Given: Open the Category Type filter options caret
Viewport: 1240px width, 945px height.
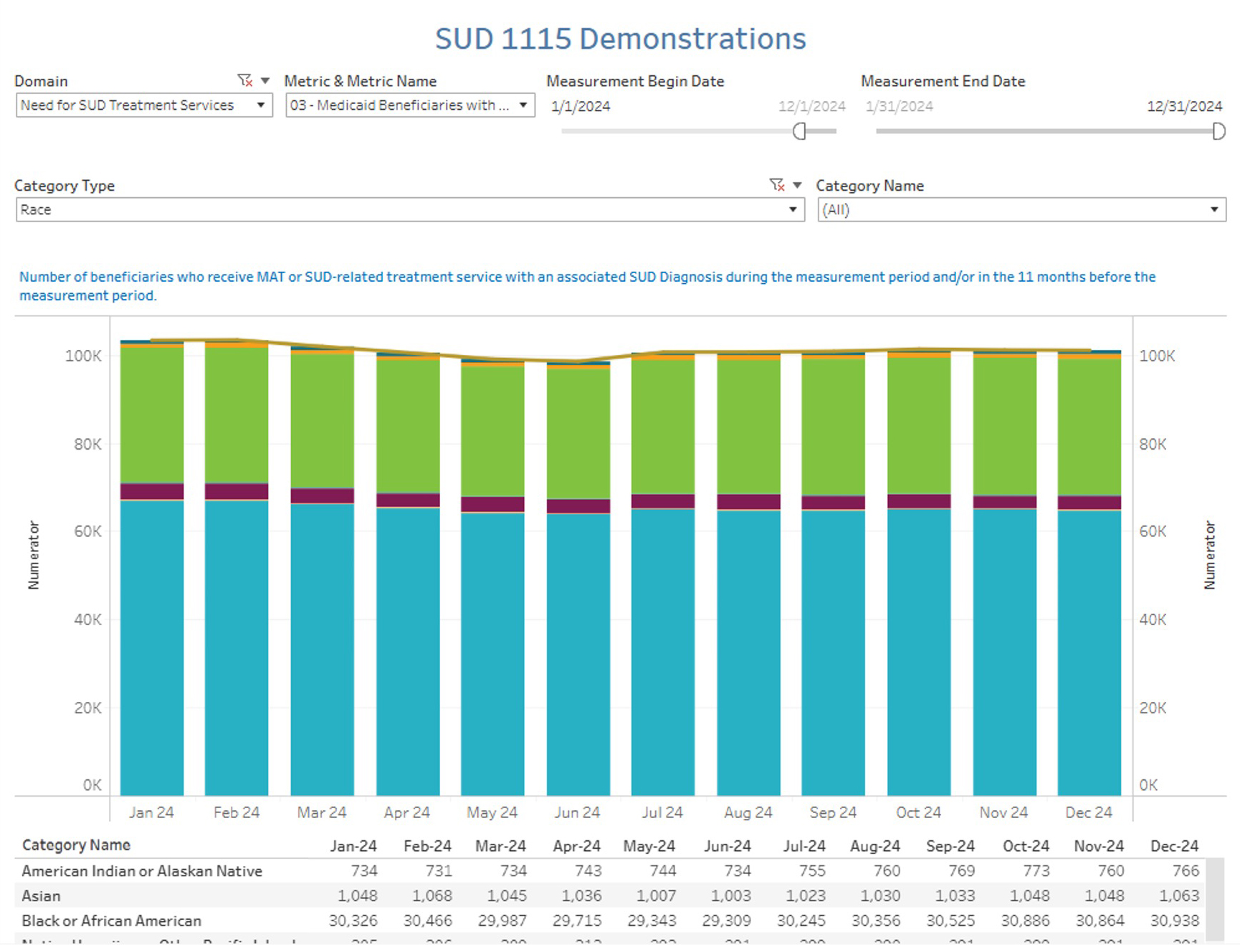Looking at the screenshot, I should coord(797,185).
